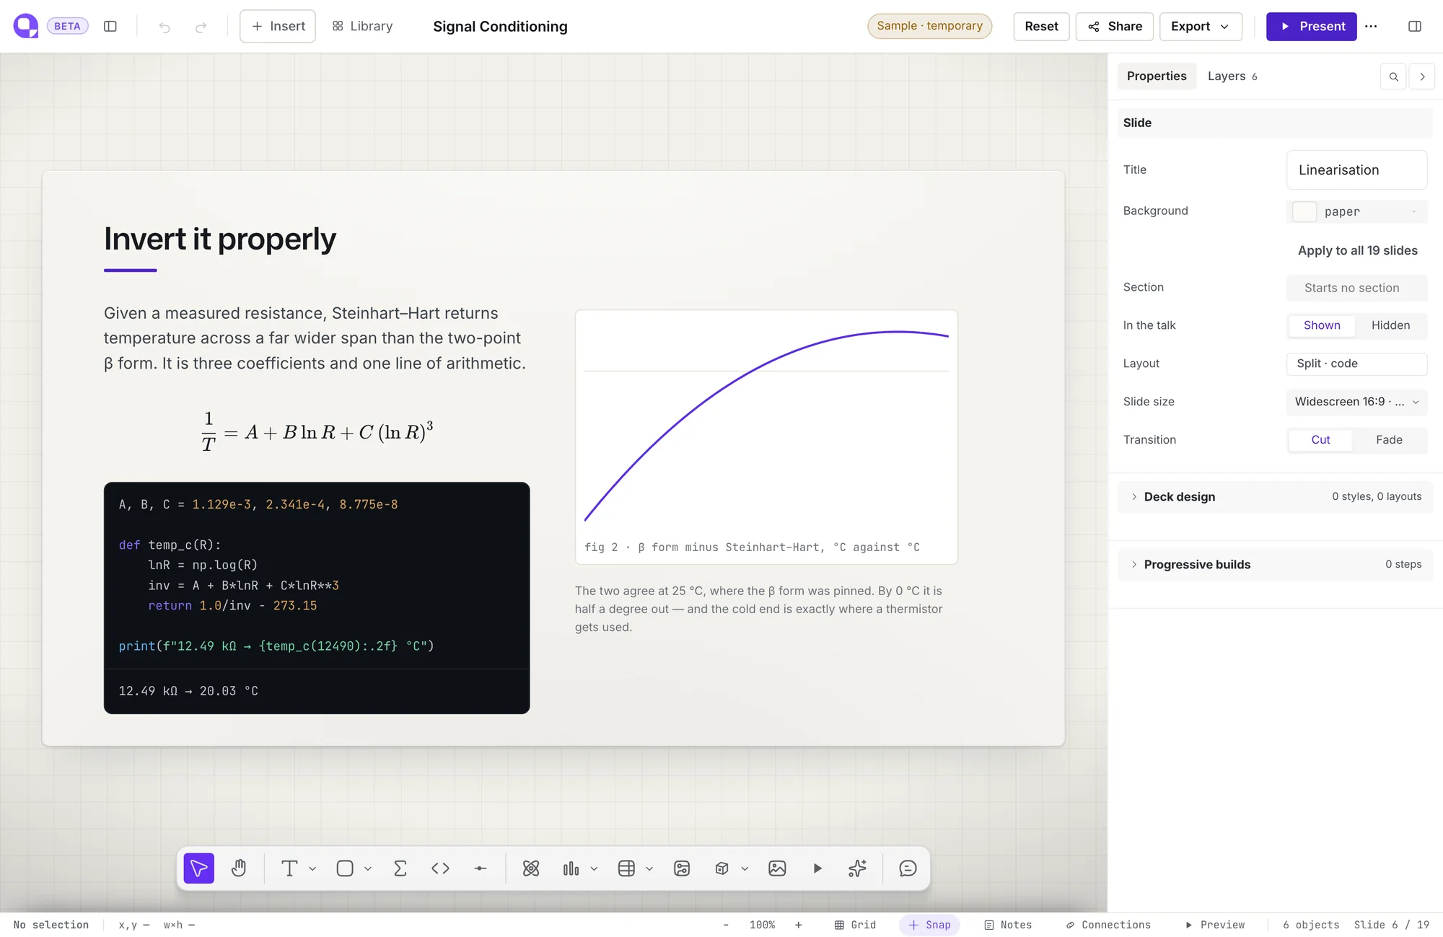Switch to the Layers tab
This screenshot has width=1443, height=937.
(x=1232, y=76)
